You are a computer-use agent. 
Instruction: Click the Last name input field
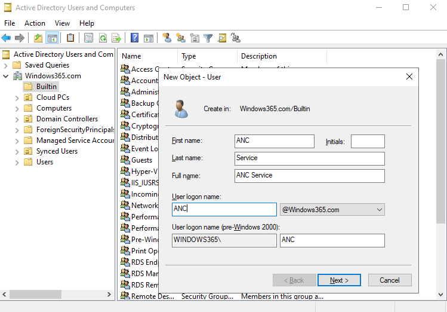pyautogui.click(x=310, y=159)
